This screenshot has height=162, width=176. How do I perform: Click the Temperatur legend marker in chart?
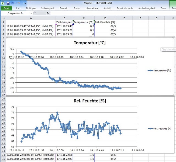coord(150,71)
